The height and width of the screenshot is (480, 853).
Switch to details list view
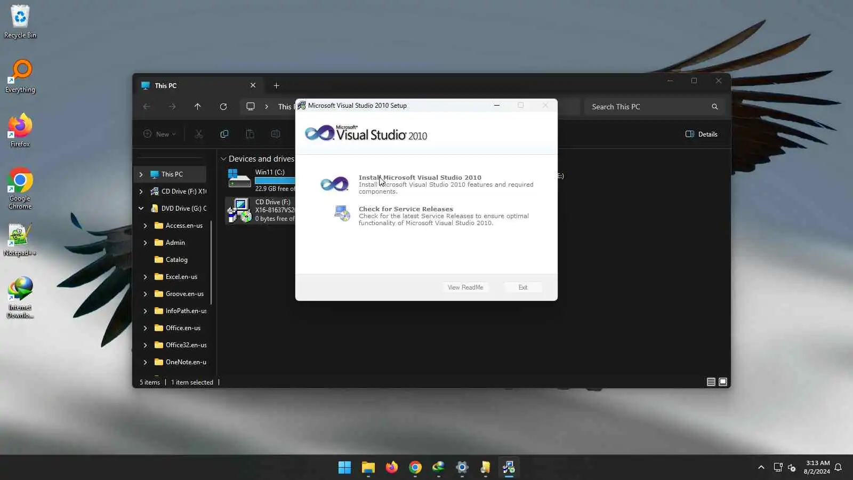(711, 382)
